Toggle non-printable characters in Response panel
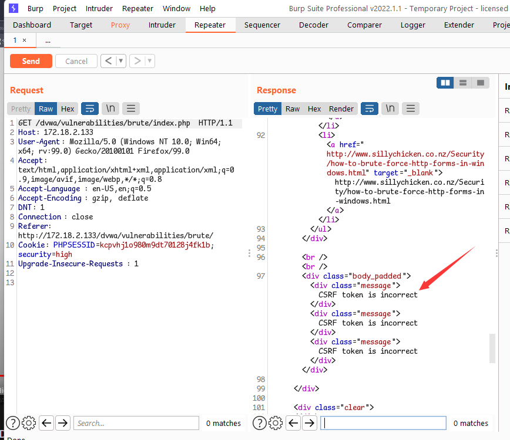Viewport: 510px width, 440px height. pyautogui.click(x=390, y=109)
